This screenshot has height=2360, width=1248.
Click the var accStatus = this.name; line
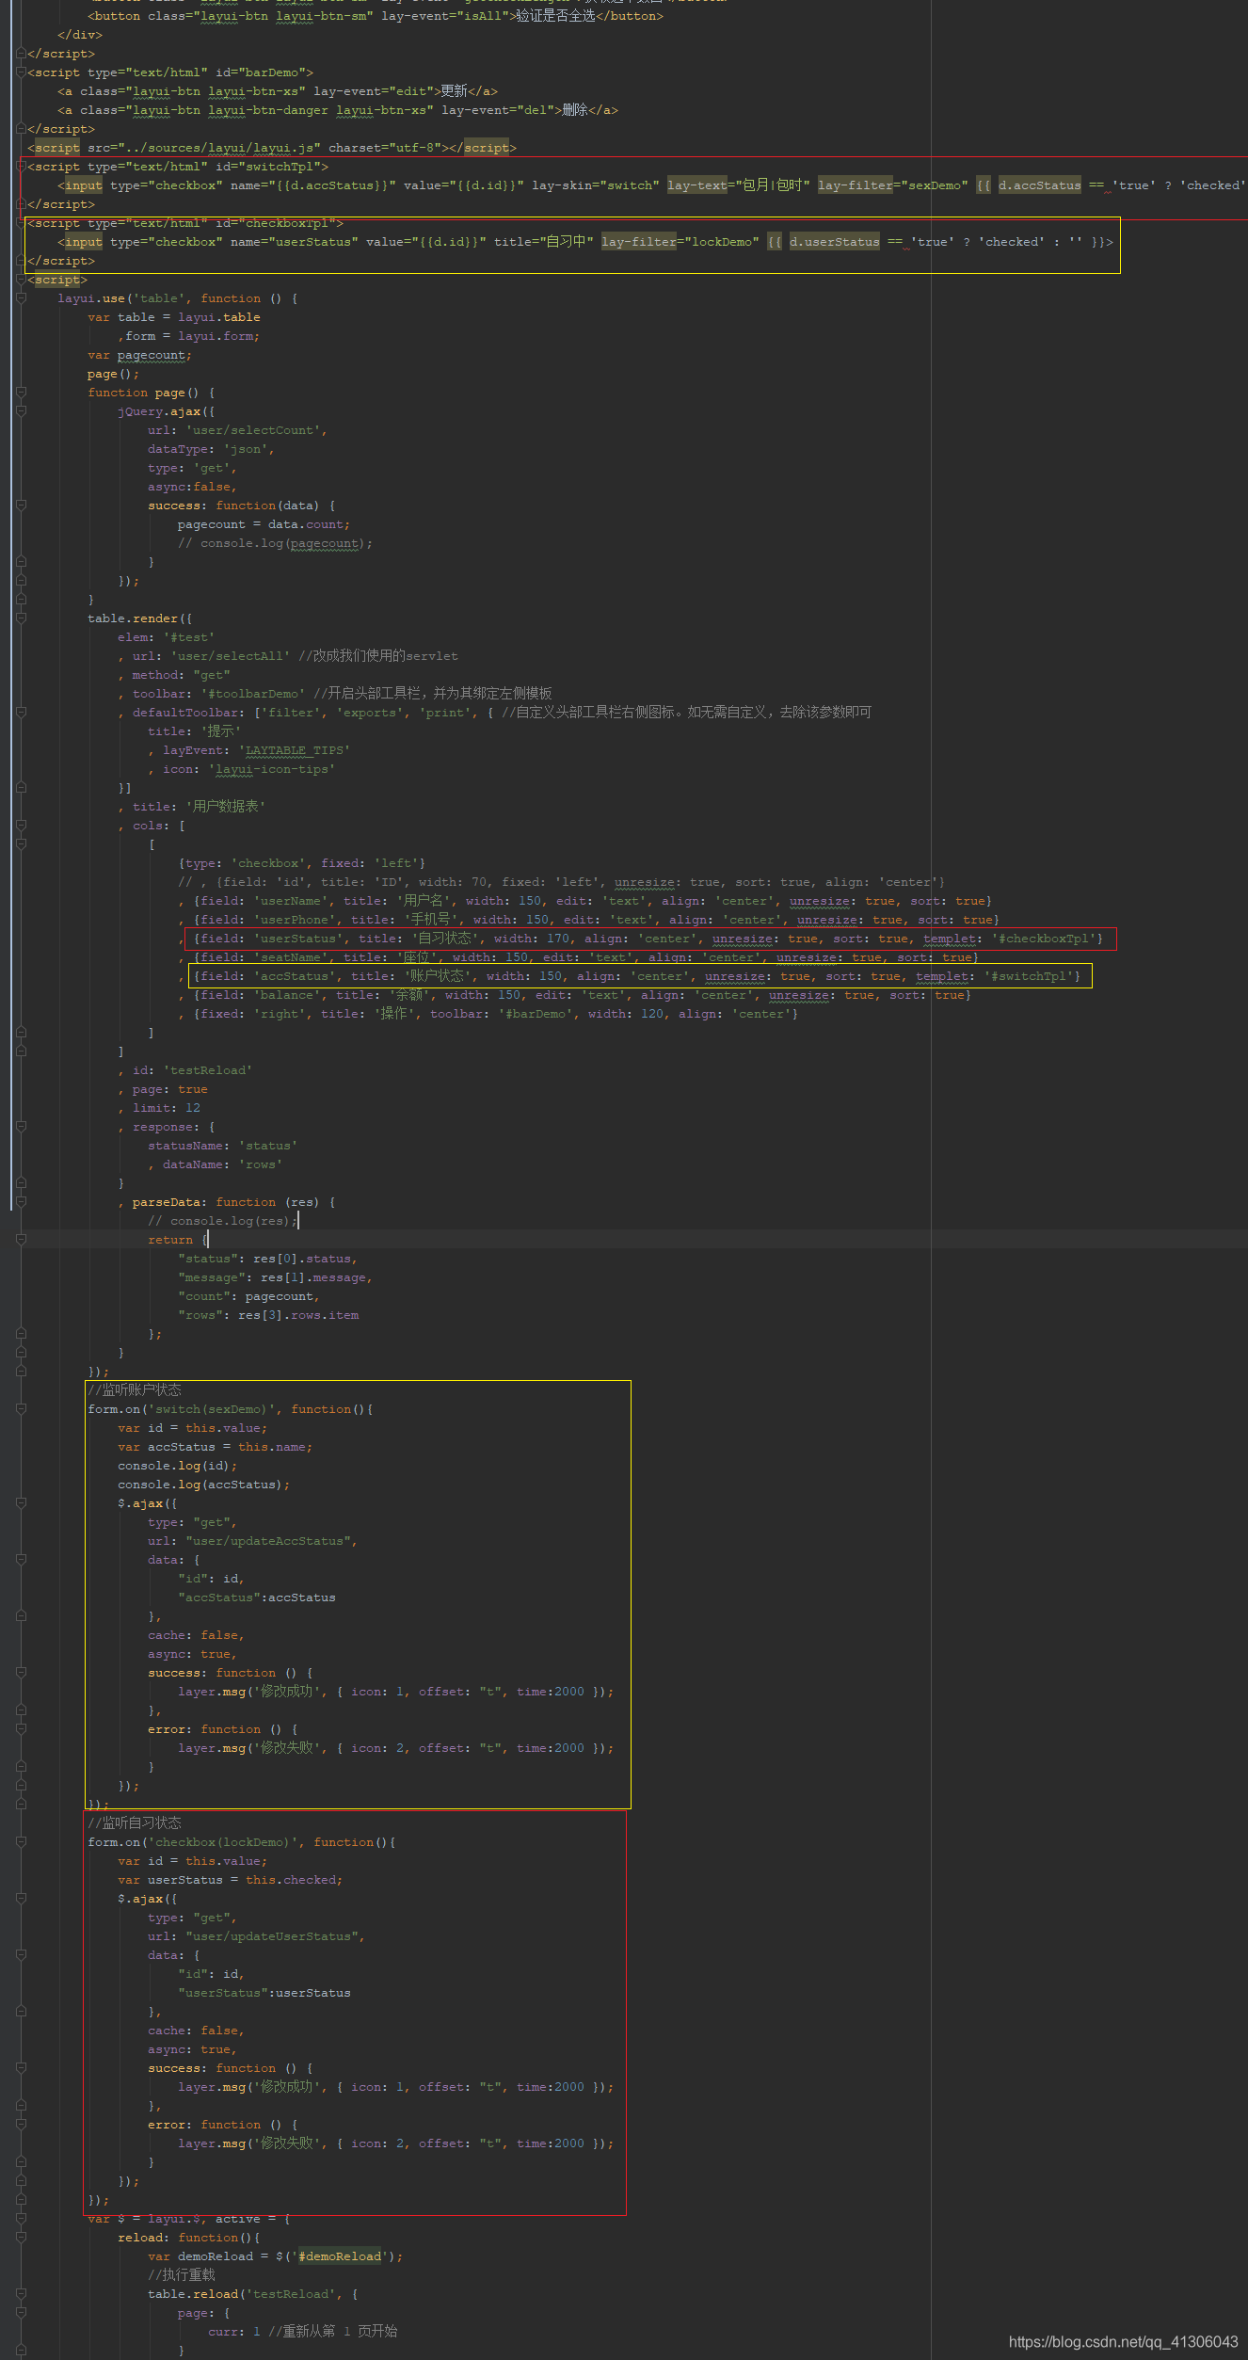click(215, 1447)
